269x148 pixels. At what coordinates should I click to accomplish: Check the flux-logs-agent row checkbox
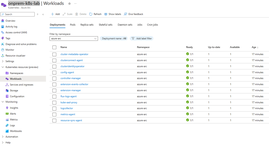[x=54, y=97]
